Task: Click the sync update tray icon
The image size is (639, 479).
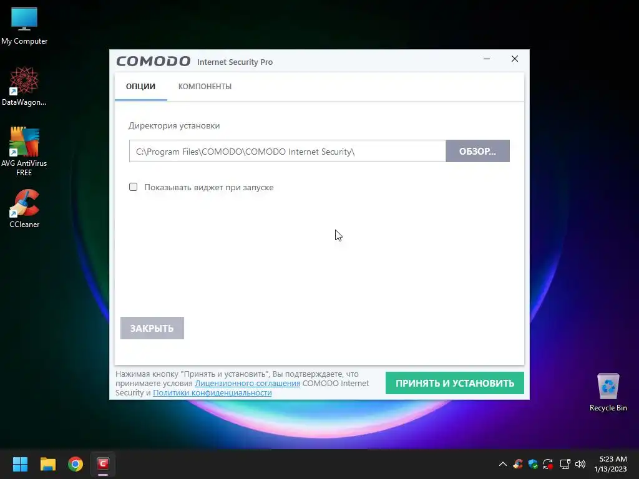Action: pyautogui.click(x=548, y=464)
